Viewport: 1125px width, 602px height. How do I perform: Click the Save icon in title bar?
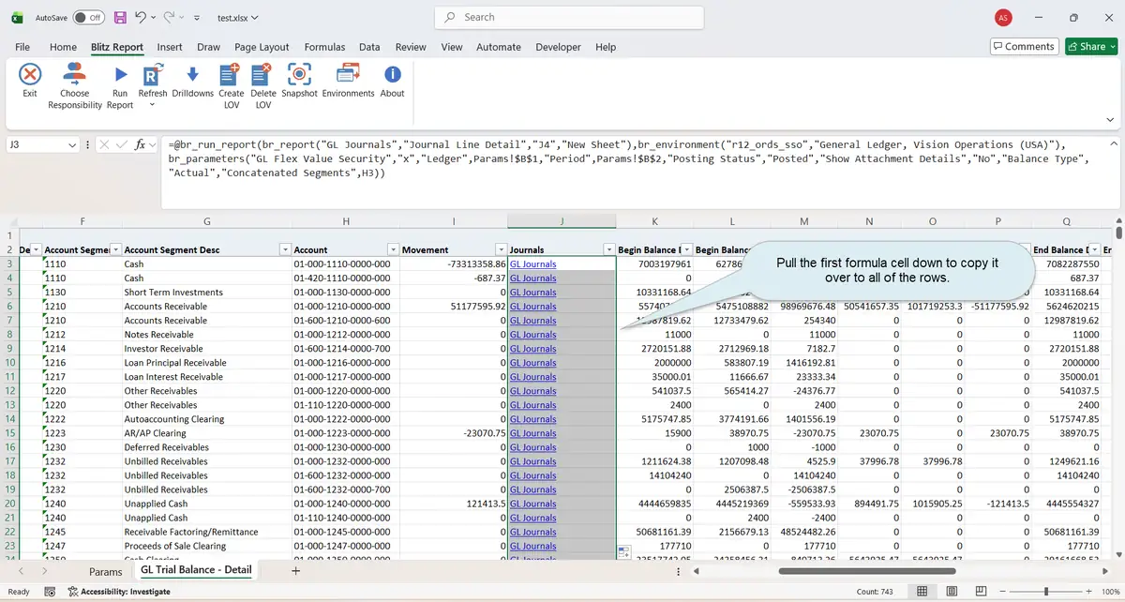120,17
